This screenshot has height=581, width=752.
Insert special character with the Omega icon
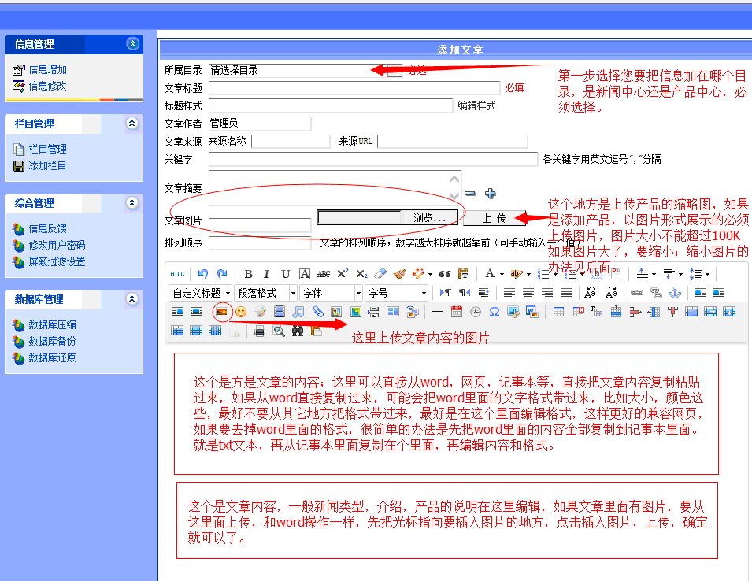click(x=495, y=312)
